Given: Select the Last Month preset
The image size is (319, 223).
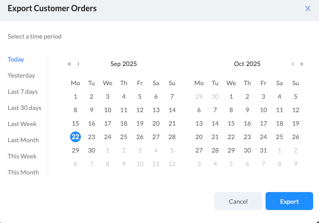Looking at the screenshot, I should click(23, 140).
